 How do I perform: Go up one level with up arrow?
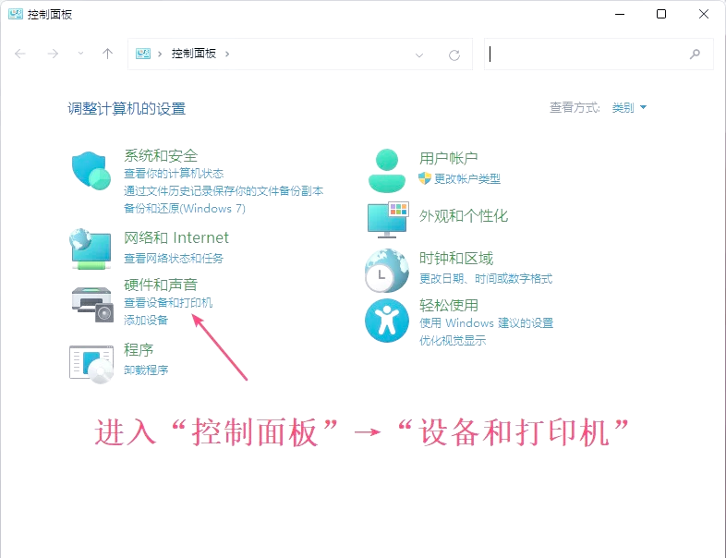tap(107, 54)
